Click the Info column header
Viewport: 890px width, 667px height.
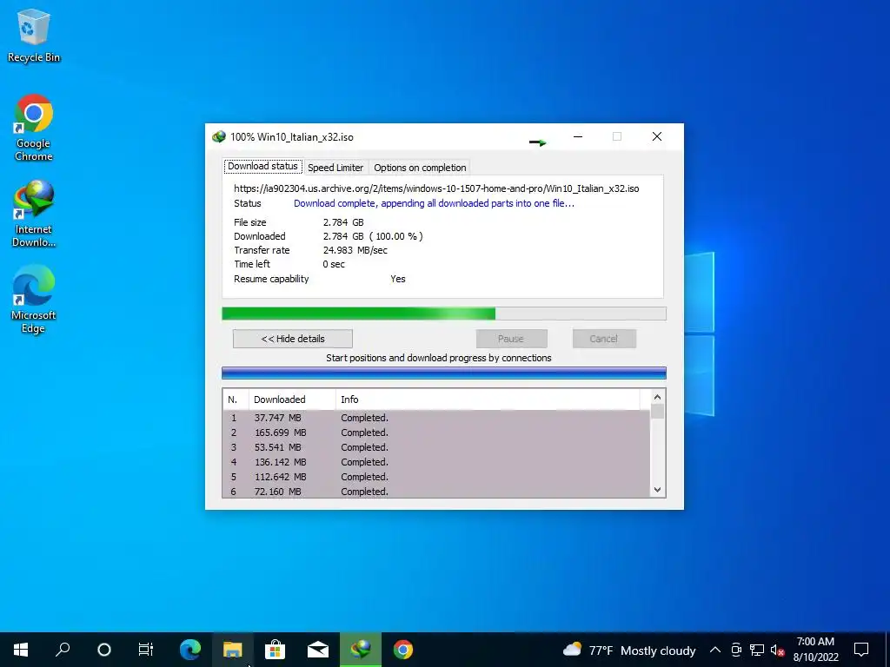click(488, 400)
